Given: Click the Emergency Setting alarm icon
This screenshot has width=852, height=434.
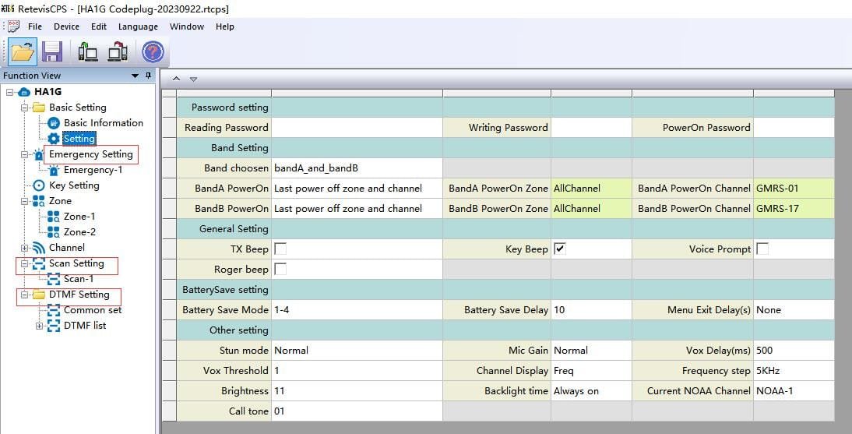Looking at the screenshot, I should pyautogui.click(x=39, y=154).
